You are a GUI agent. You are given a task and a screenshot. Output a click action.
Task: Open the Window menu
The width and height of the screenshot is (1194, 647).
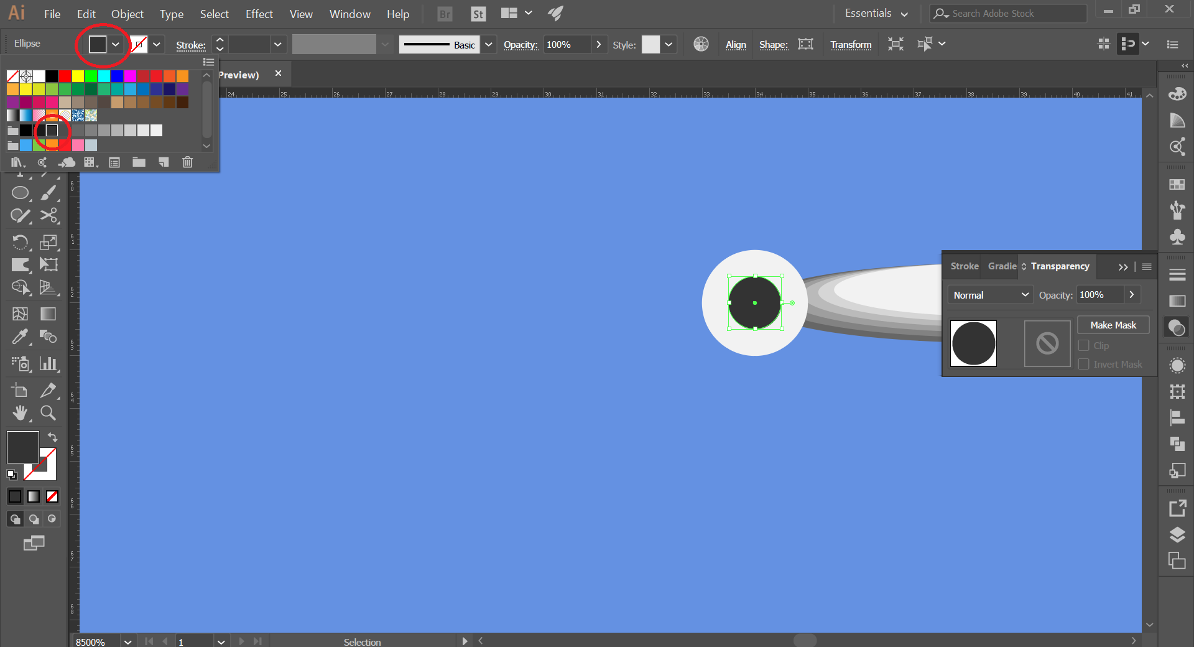[x=349, y=14]
